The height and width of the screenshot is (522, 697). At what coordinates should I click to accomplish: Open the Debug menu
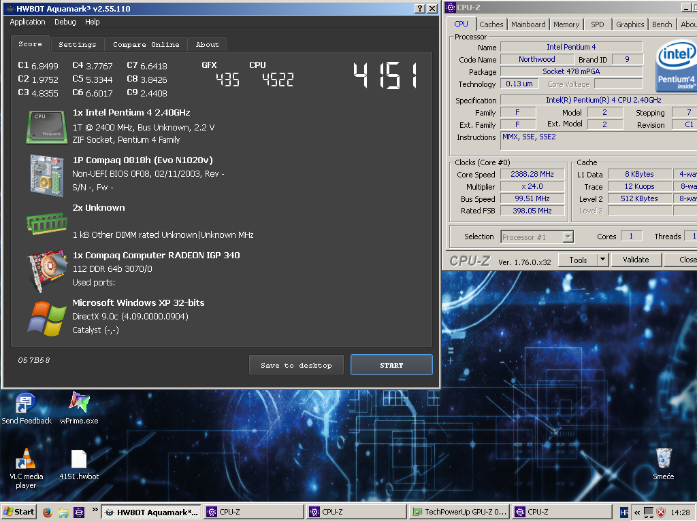coord(65,22)
